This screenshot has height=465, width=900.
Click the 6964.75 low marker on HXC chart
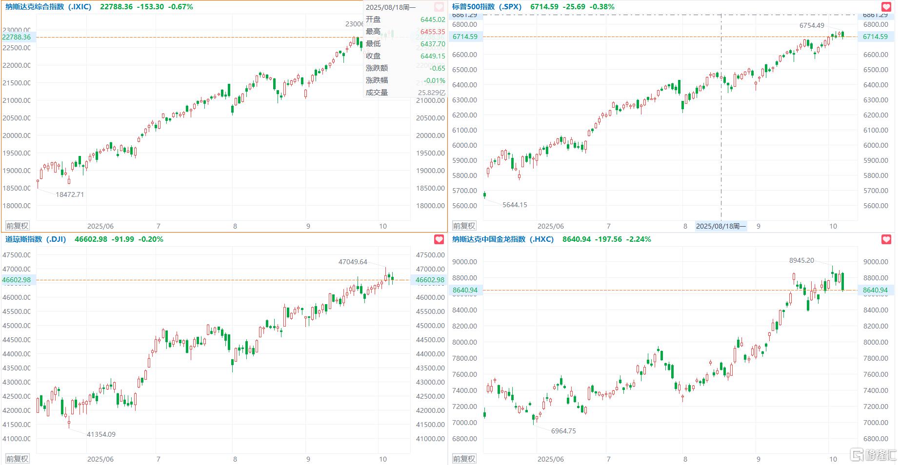tap(563, 431)
